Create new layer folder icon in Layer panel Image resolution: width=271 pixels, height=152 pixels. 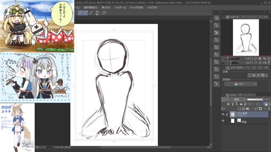coord(247,109)
